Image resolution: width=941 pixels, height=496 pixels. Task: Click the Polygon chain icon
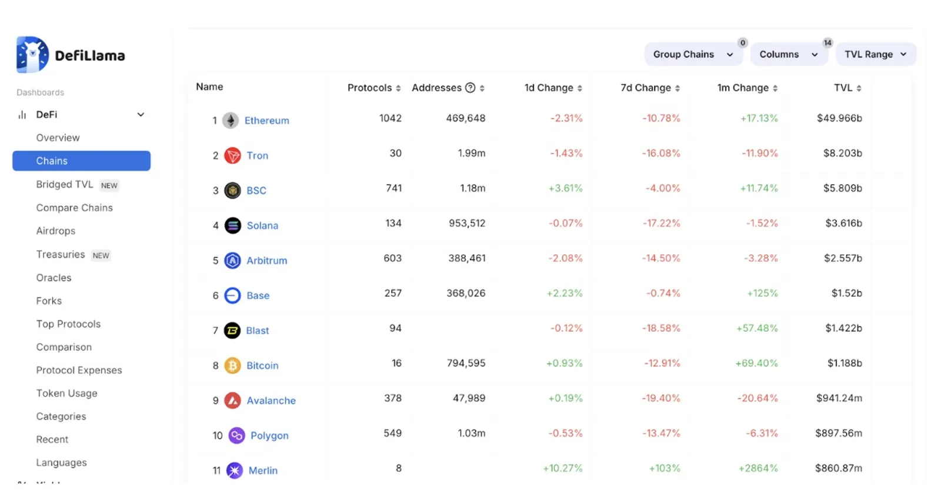click(236, 435)
